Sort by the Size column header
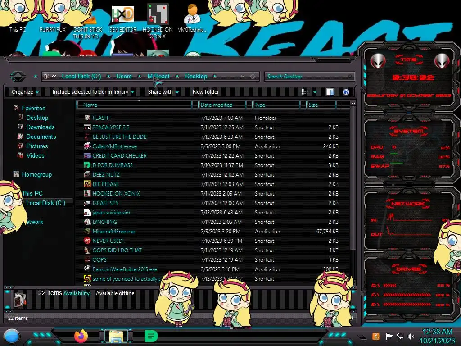 321,105
